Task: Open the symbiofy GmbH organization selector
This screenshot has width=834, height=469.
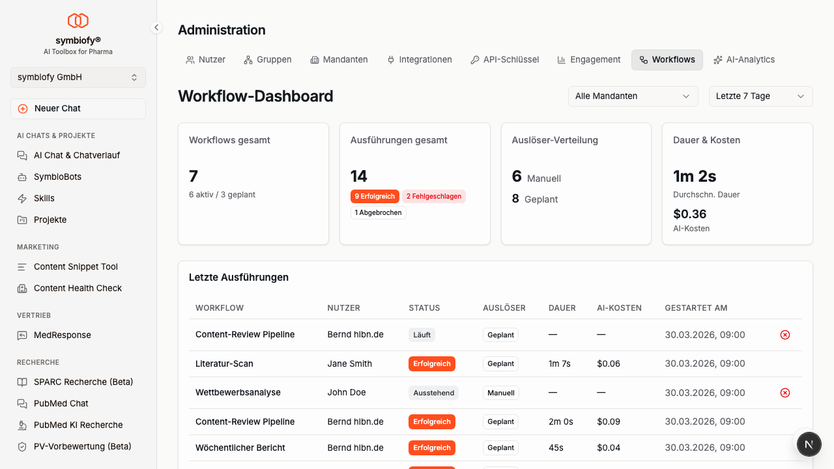Action: pos(78,77)
